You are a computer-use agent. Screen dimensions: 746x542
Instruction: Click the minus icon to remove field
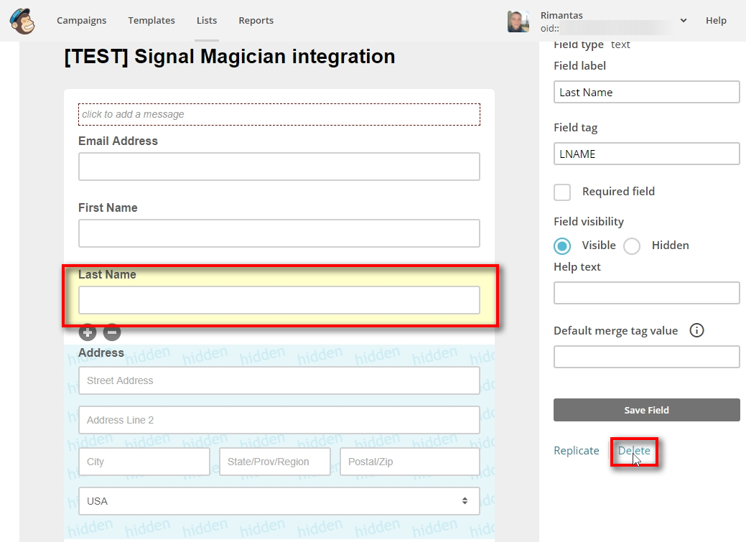tap(112, 332)
